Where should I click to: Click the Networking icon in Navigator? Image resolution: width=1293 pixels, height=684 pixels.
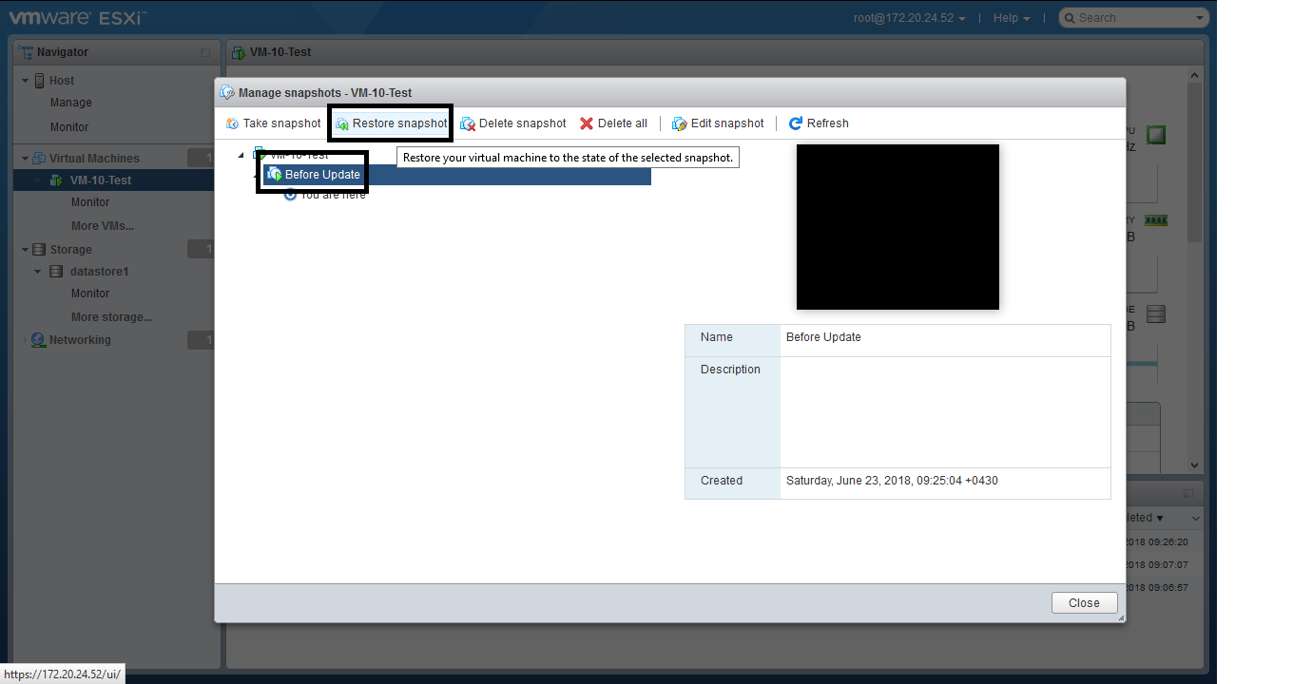(x=38, y=340)
